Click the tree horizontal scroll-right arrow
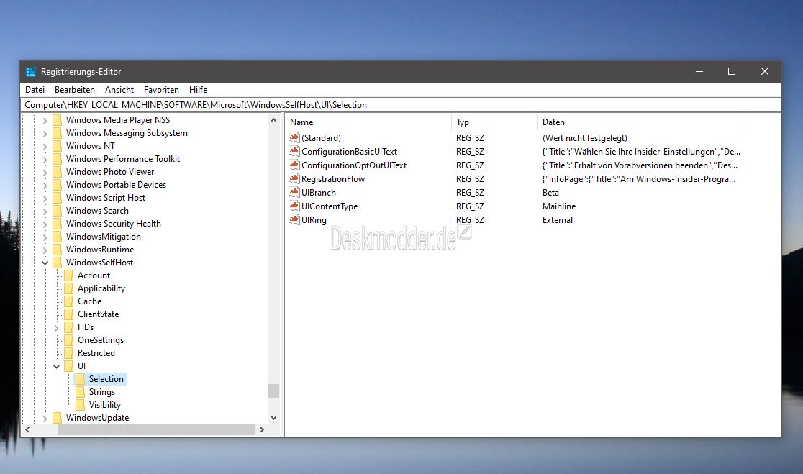The height and width of the screenshot is (474, 803). coord(262,430)
